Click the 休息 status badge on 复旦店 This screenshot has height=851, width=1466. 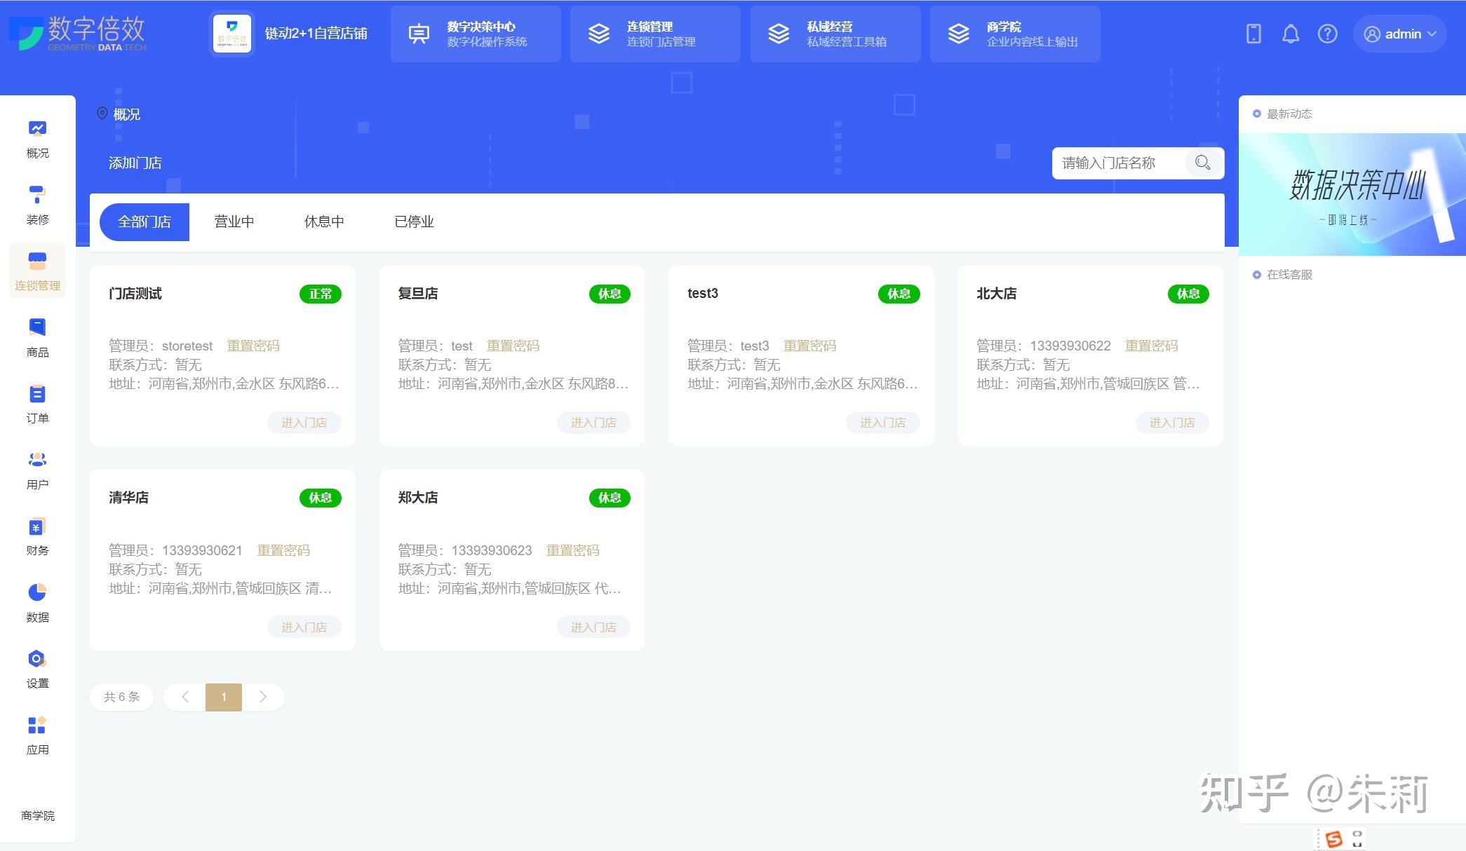[x=610, y=294]
